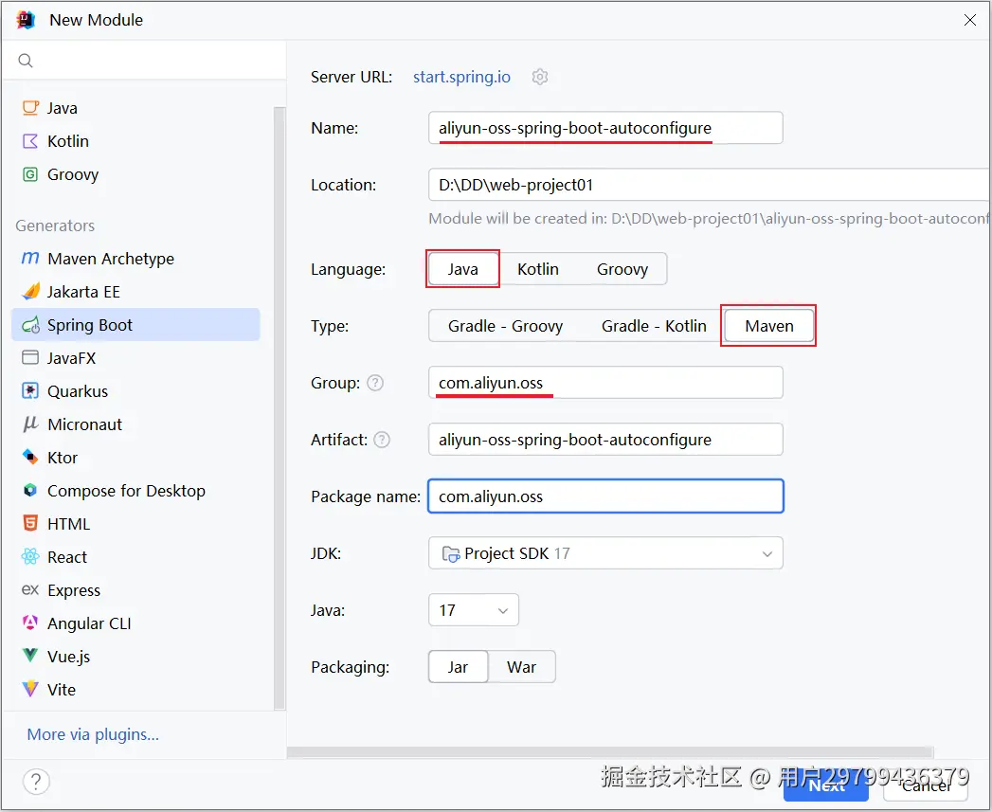Choose Gradle - Groovy build type

click(x=506, y=326)
